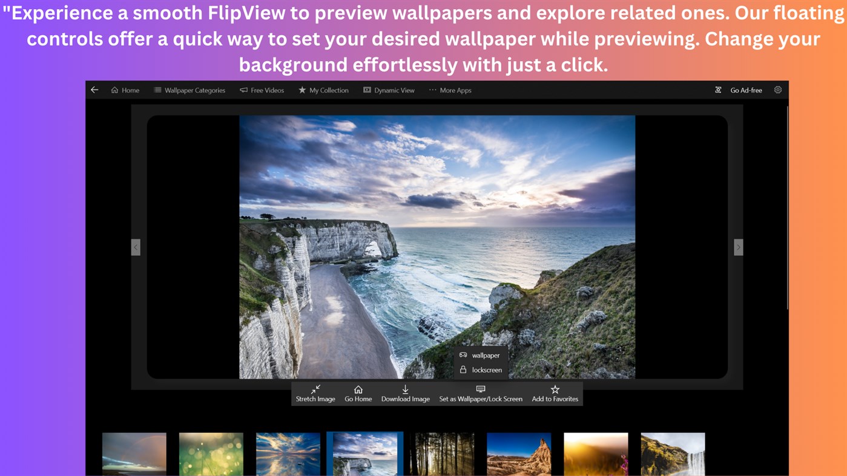
Task: Open the My Collection star icon
Action: click(x=302, y=90)
